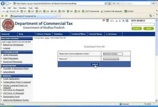Open the Statistics navigation menu
158x107 pixels.
point(61,34)
